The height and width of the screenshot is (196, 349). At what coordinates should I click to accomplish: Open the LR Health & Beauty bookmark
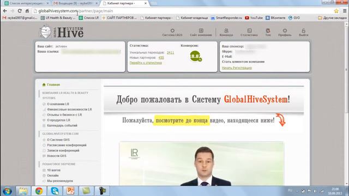tap(58, 18)
